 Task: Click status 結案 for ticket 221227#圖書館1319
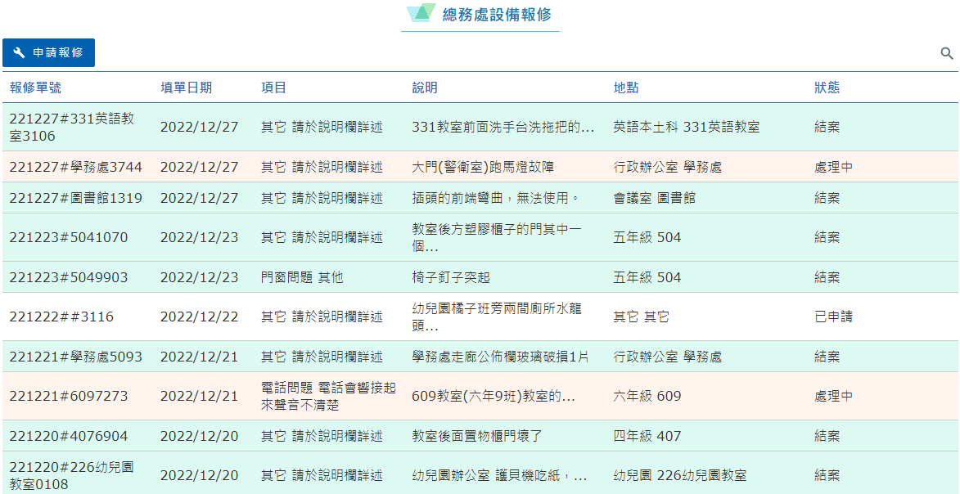tap(827, 198)
